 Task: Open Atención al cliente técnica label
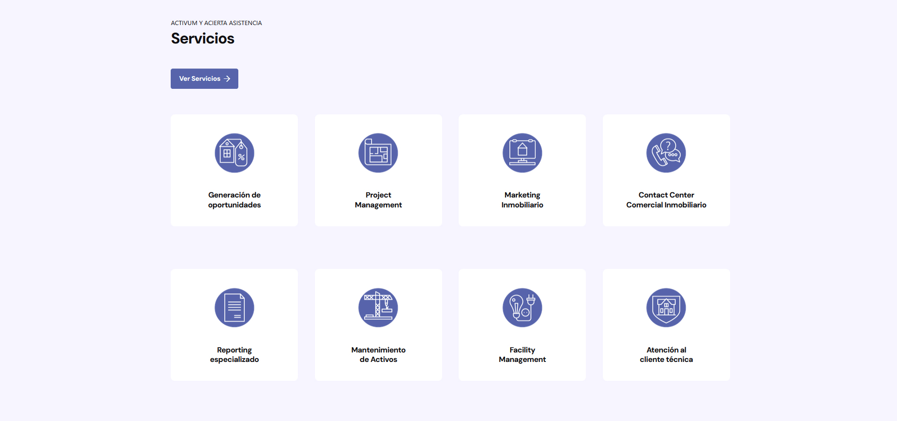point(666,354)
